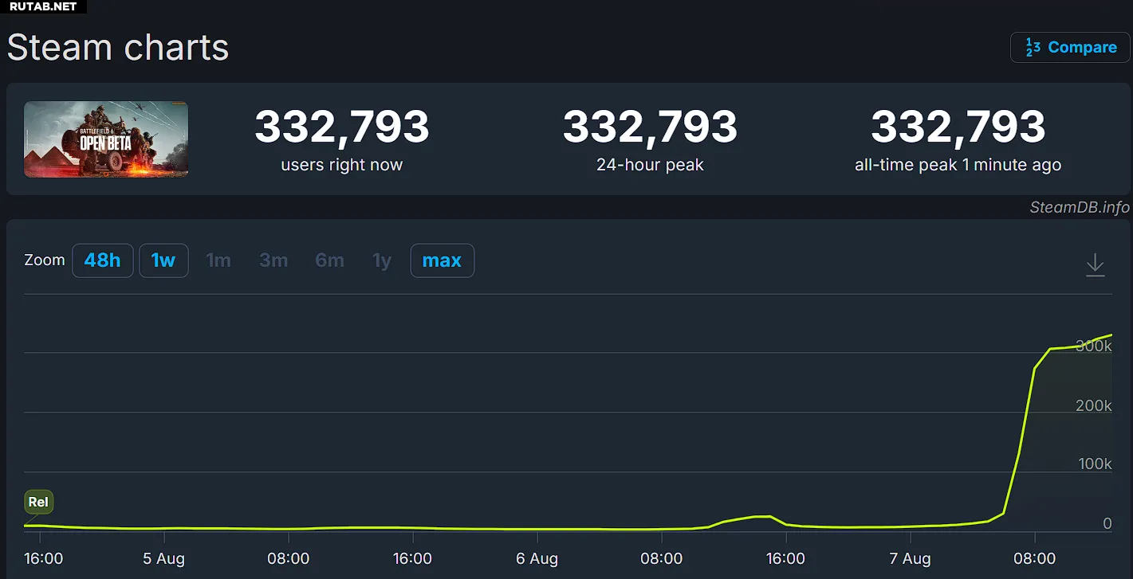Click the 5 Aug axis label
The width and height of the screenshot is (1133, 579).
tap(163, 558)
